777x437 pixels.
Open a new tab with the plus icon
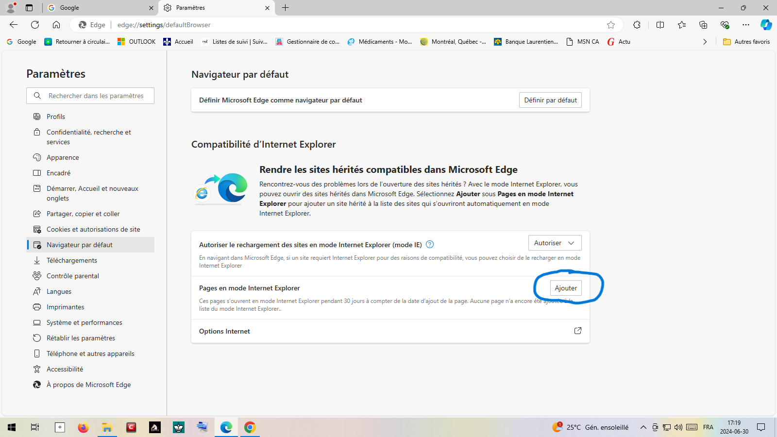pos(286,8)
